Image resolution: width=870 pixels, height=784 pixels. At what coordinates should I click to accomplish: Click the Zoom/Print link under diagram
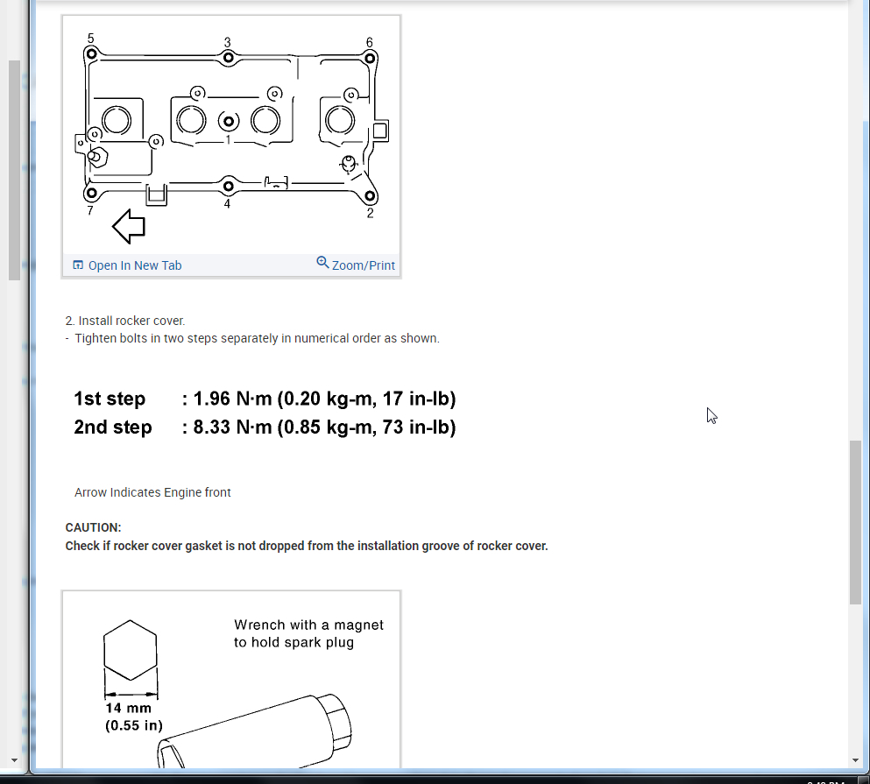(x=364, y=265)
